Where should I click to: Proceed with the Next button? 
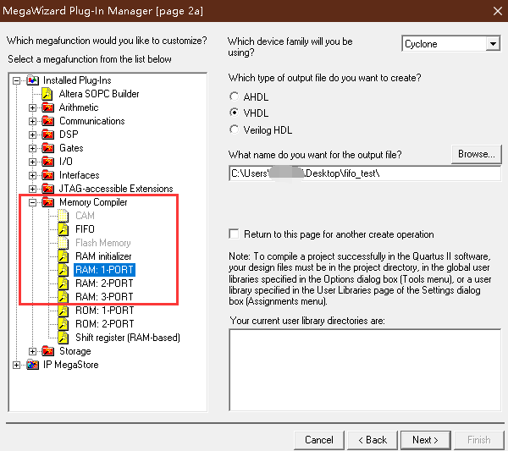pos(425,440)
